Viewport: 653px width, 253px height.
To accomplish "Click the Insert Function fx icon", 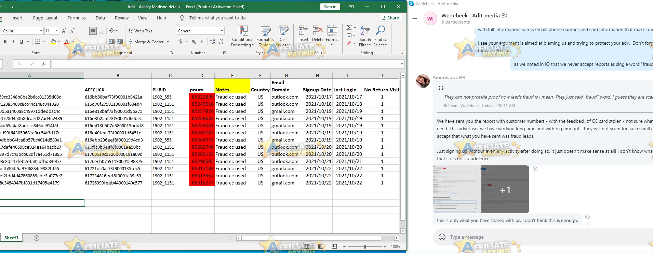I will [44, 64].
